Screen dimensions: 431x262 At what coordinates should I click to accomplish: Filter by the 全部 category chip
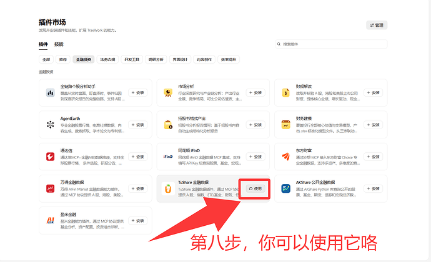[x=46, y=59]
